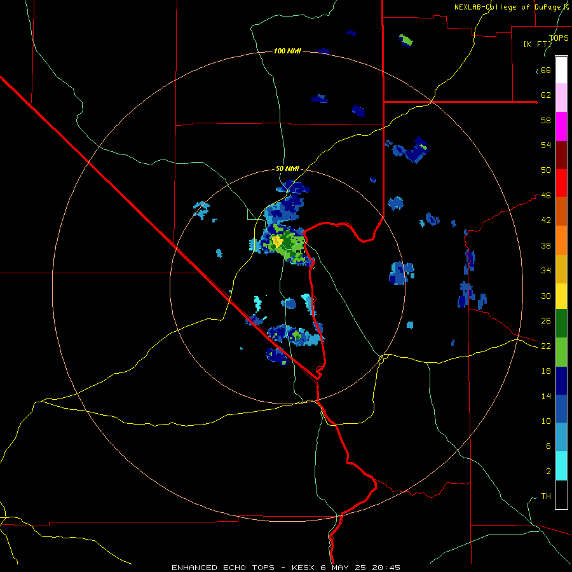Click the bright red 46-50 kft swatch

[x=561, y=183]
